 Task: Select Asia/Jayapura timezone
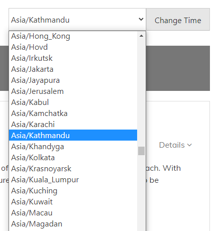[x=73, y=80]
